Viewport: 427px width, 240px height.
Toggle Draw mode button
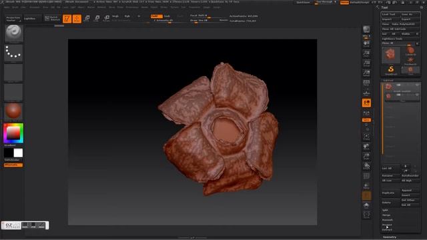coord(77,19)
